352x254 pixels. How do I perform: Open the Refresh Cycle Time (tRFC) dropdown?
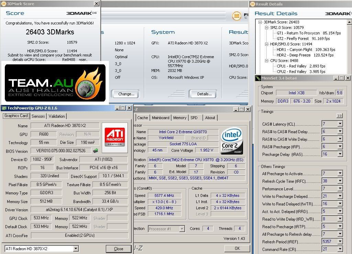click(x=340, y=181)
